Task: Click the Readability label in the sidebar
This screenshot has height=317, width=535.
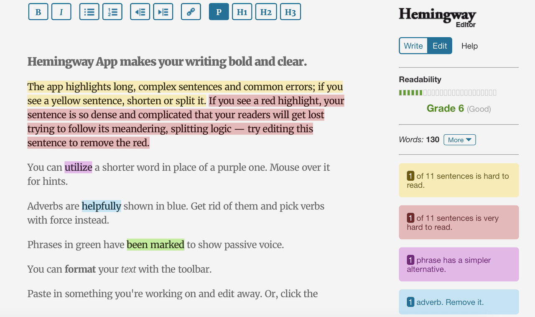Action: 420,79
